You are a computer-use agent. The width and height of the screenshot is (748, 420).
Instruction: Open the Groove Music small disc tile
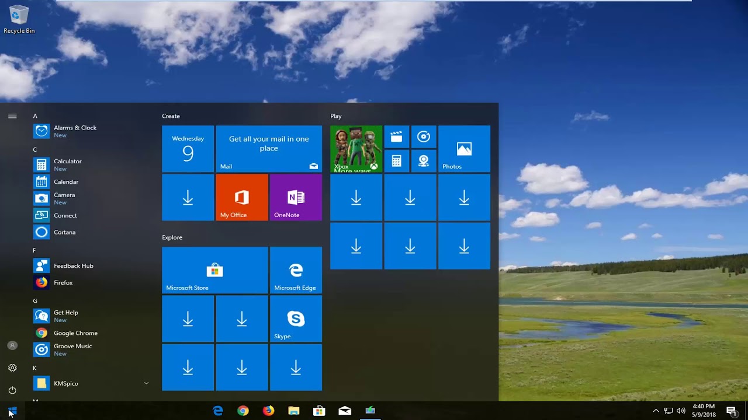(424, 136)
